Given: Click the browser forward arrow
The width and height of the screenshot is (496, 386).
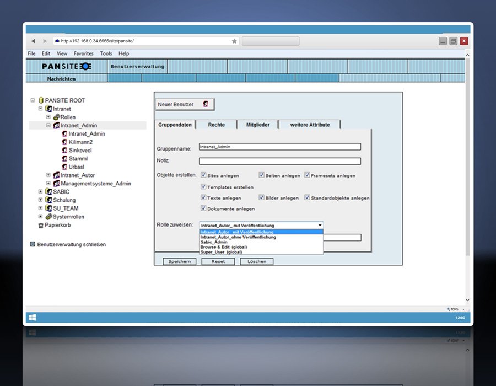Looking at the screenshot, I should coord(45,41).
